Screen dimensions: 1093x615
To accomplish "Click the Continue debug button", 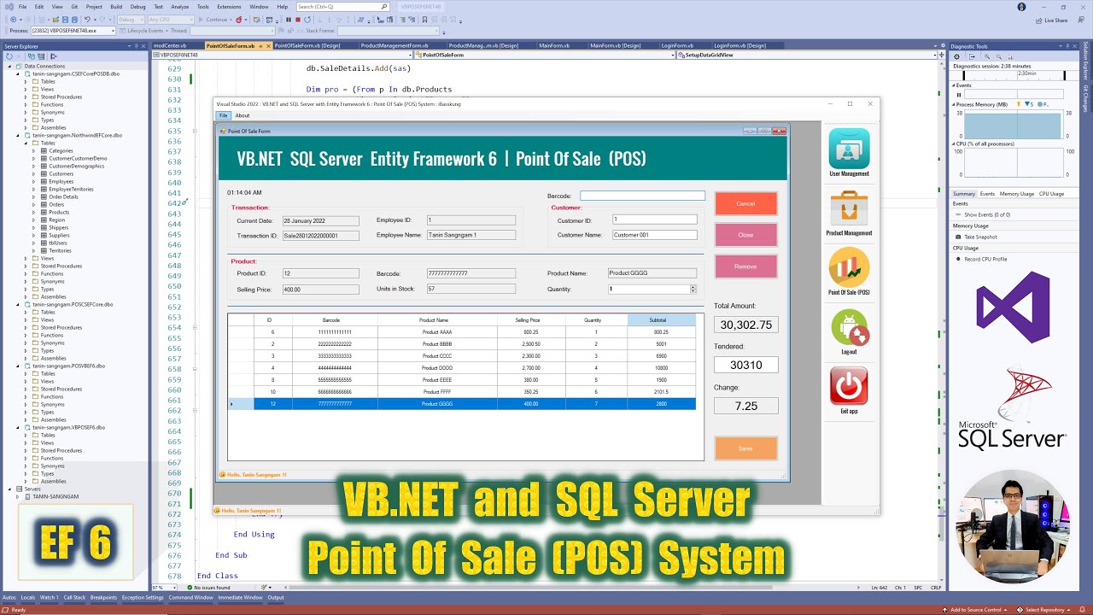I will point(213,20).
